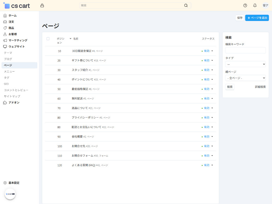Tick the select-all checkbox in the table header
Image resolution: width=272 pixels, height=204 pixels.
click(48, 39)
